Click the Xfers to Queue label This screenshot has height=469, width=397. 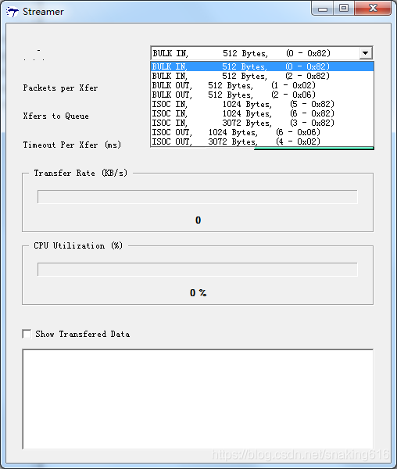coord(56,116)
